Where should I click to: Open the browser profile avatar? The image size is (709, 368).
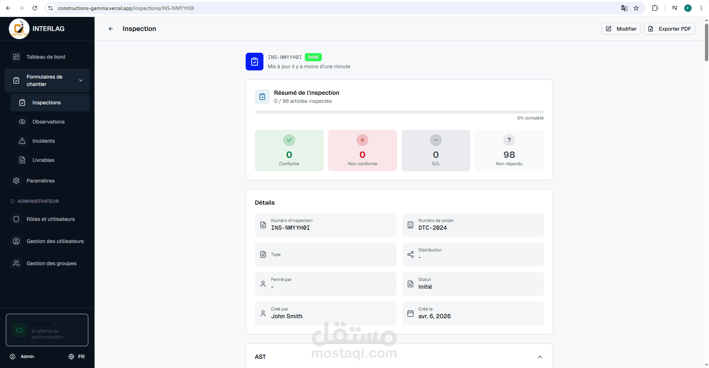coord(688,8)
